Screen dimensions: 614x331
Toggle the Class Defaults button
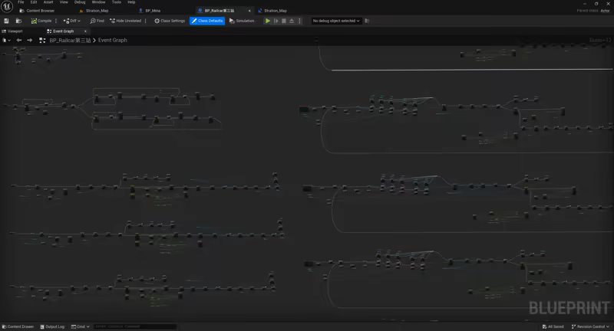207,21
